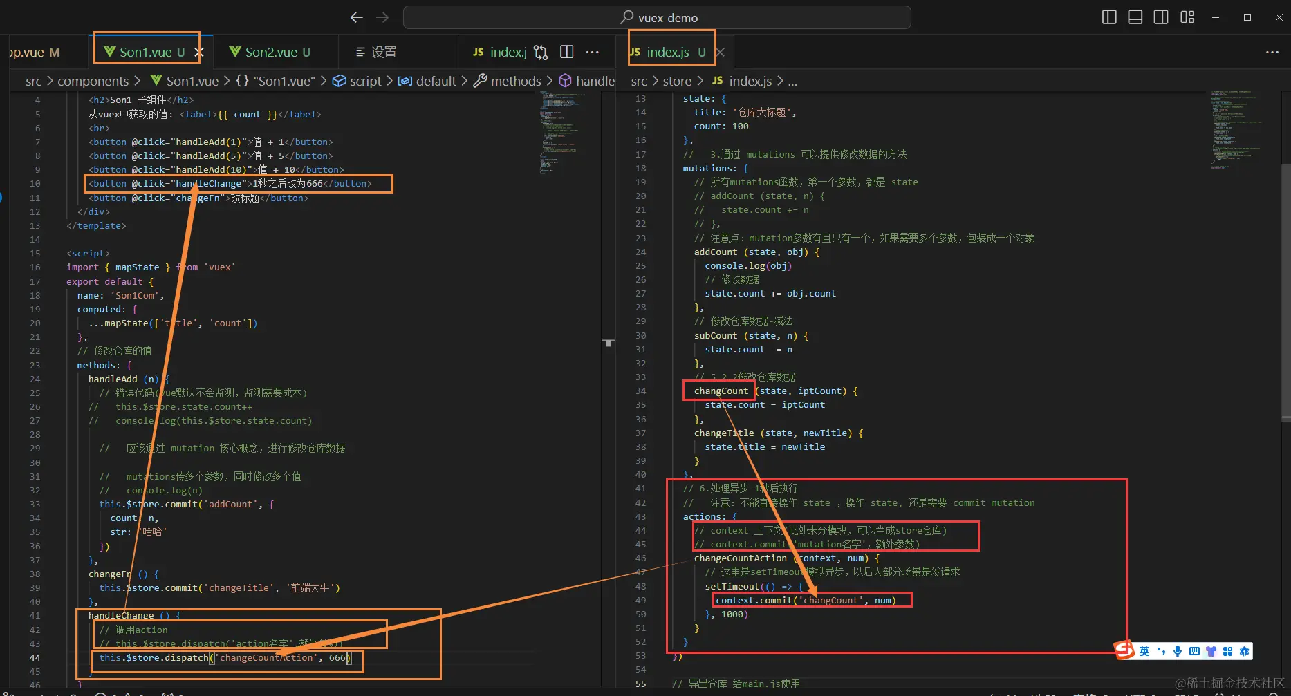The width and height of the screenshot is (1291, 696).
Task: Open the IME toolbox grid icon
Action: 1227,651
